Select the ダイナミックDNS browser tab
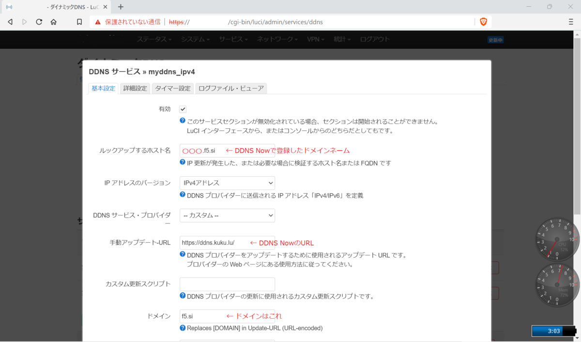The width and height of the screenshot is (581, 342). coord(57,7)
